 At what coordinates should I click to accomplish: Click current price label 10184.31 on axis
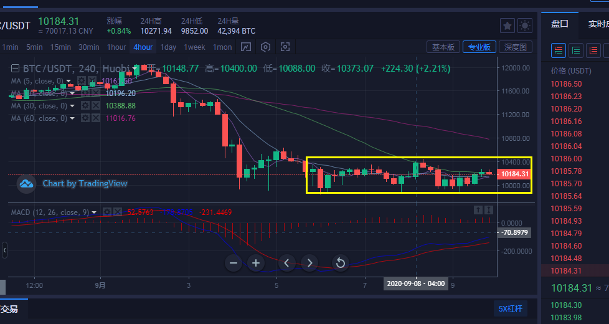click(x=514, y=174)
